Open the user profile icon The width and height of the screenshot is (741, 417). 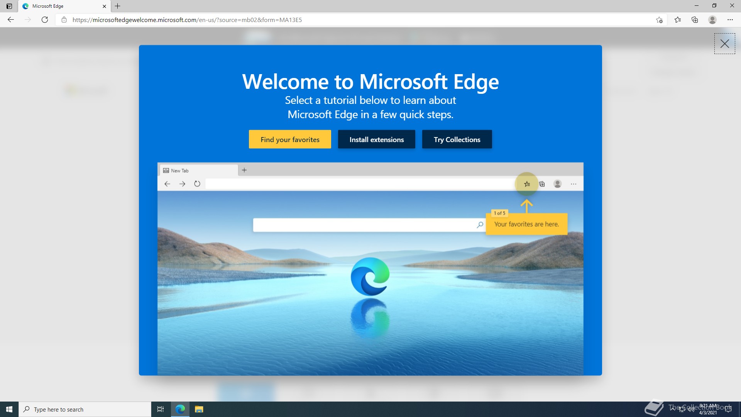pyautogui.click(x=712, y=20)
